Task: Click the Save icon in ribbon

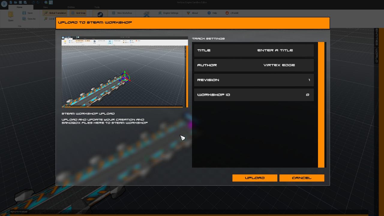Action: [24, 13]
